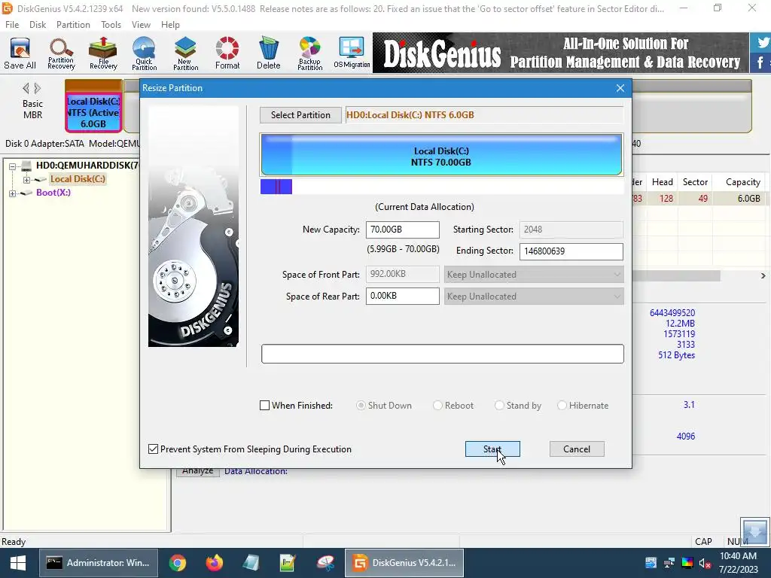Click the Space of Rear Part field

[x=402, y=296]
